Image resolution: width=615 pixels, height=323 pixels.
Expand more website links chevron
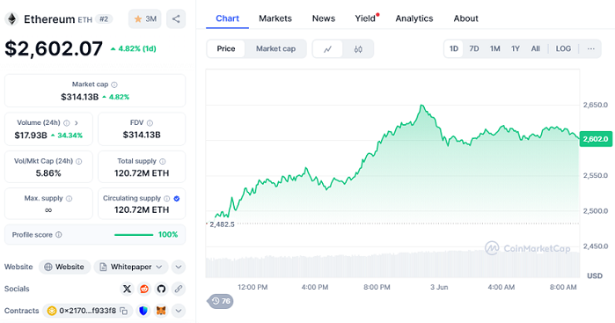point(179,267)
